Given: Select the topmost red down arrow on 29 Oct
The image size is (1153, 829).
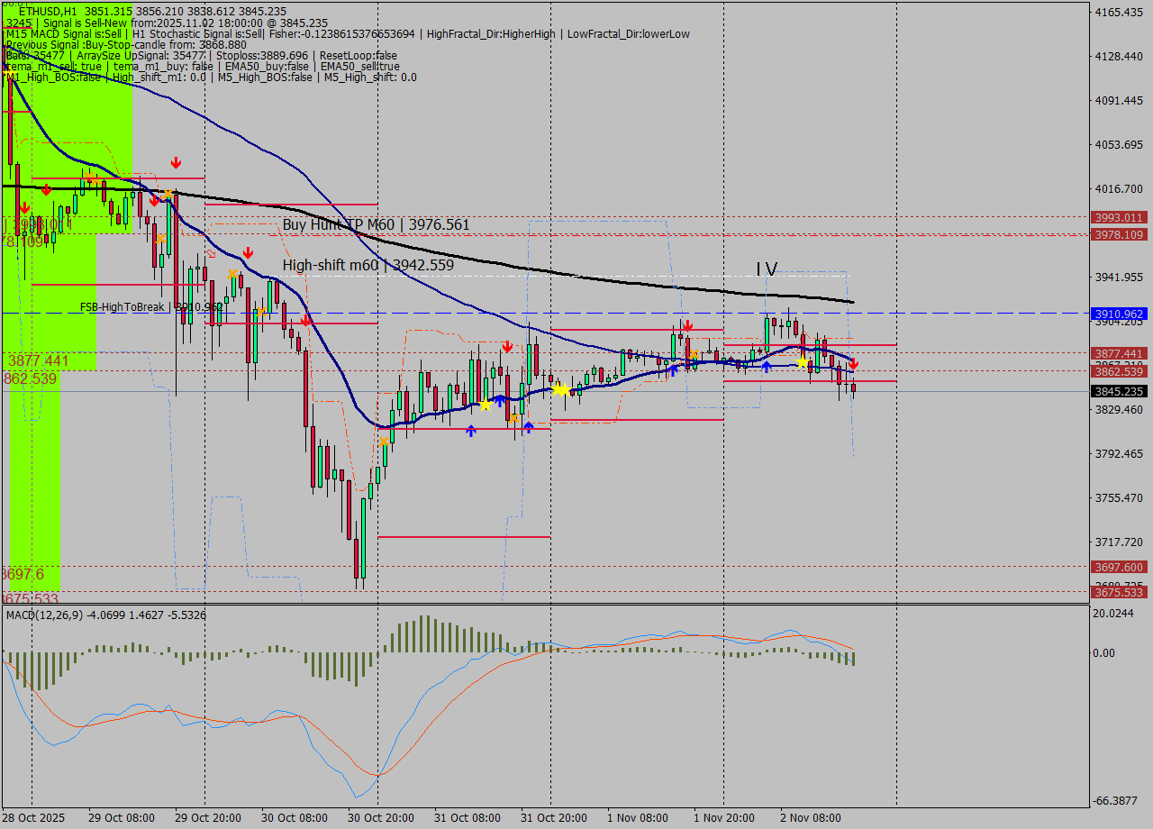Looking at the screenshot, I should (177, 163).
